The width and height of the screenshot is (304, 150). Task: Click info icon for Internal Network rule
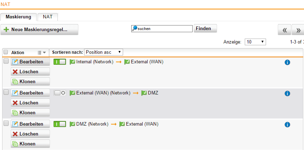pos(287,62)
